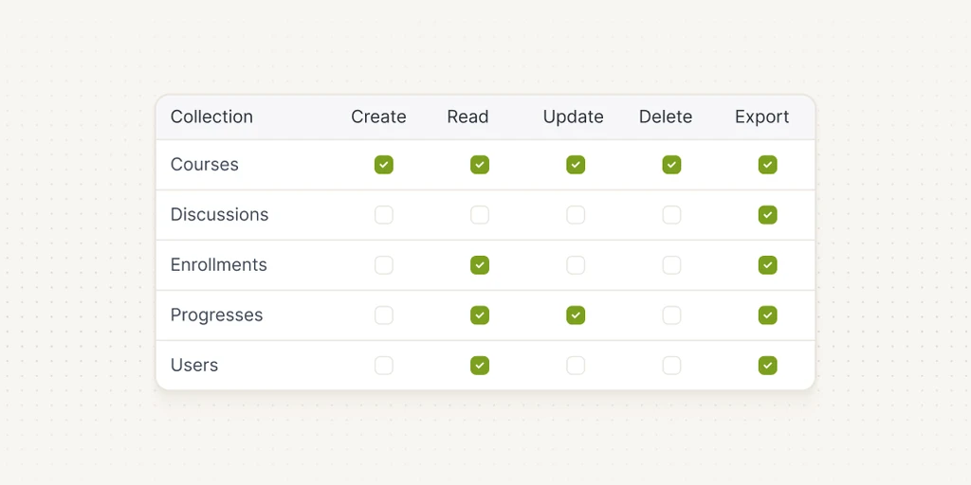971x485 pixels.
Task: Enable Create permission for Discussions
Action: (x=383, y=215)
